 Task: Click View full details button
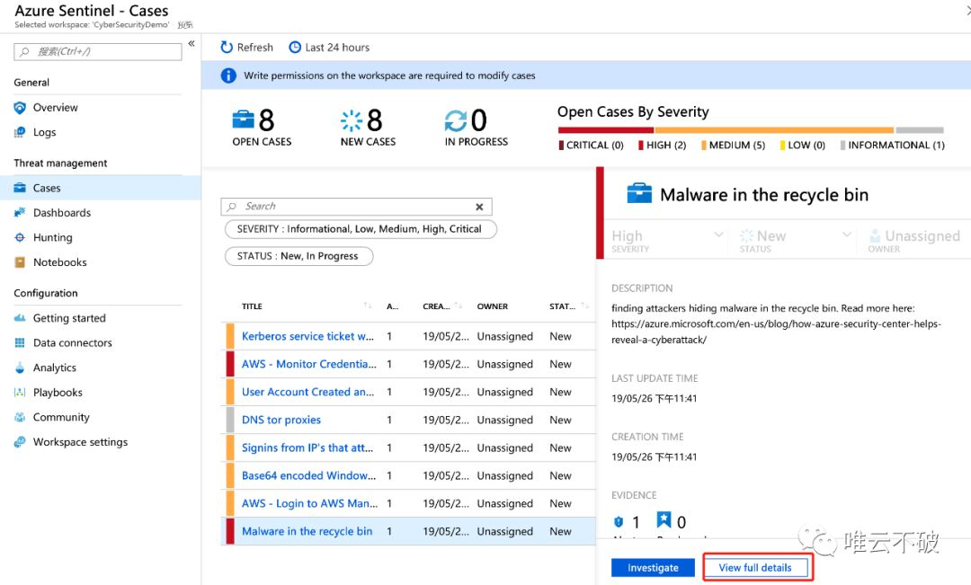tap(755, 568)
